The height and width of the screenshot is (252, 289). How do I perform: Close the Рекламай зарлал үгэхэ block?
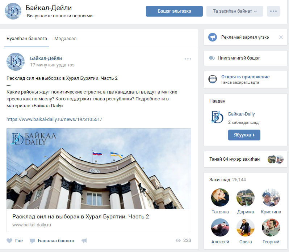(281, 37)
